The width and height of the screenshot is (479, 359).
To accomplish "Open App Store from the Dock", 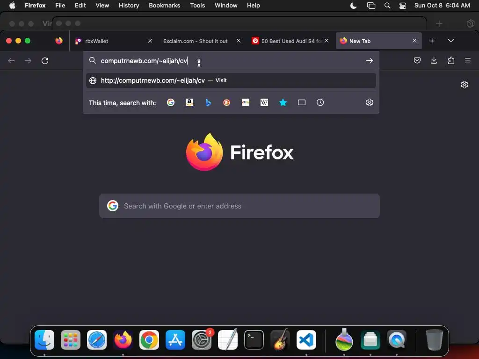I will 175,340.
